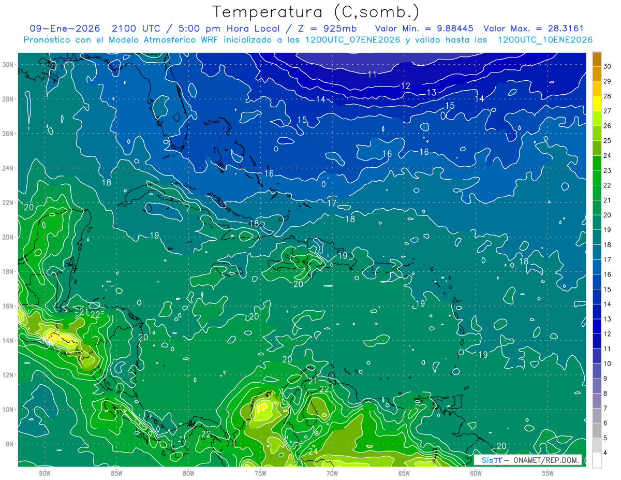Screen dimensions: 621x480
Task: Select the '1200UTC_10ENE2026' valid-until time
Action: [x=545, y=39]
